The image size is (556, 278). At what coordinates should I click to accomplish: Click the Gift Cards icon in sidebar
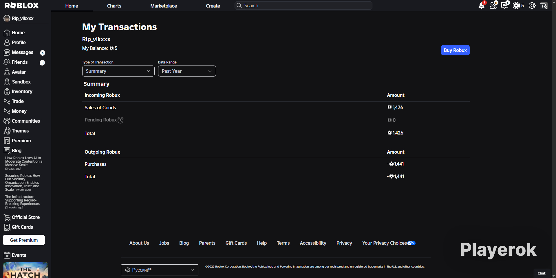point(7,227)
